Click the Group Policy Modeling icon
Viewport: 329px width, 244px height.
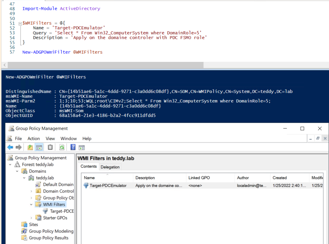pos(24,231)
